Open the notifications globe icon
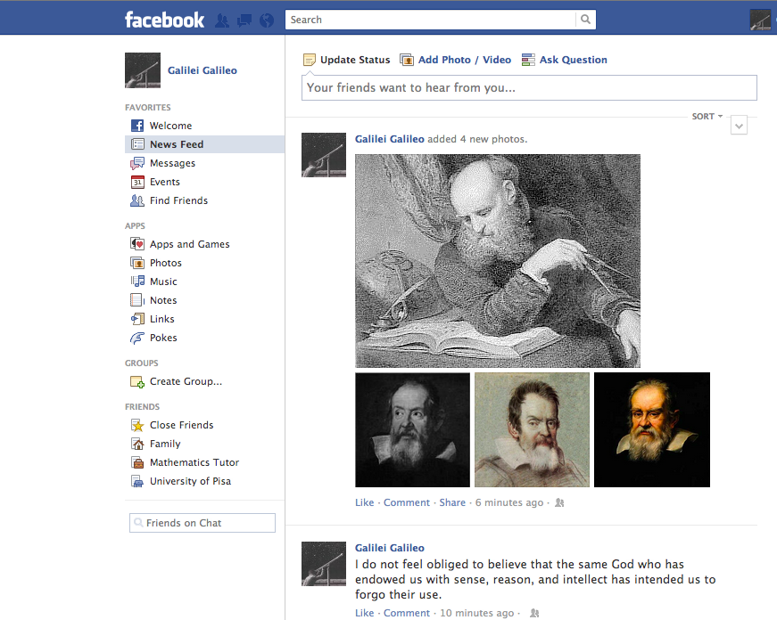777x620 pixels. tap(266, 20)
